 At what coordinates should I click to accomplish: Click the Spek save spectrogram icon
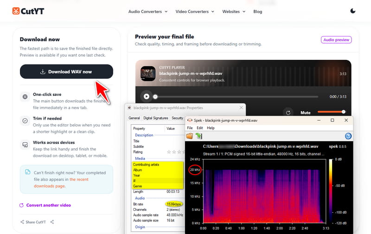pyautogui.click(x=199, y=136)
